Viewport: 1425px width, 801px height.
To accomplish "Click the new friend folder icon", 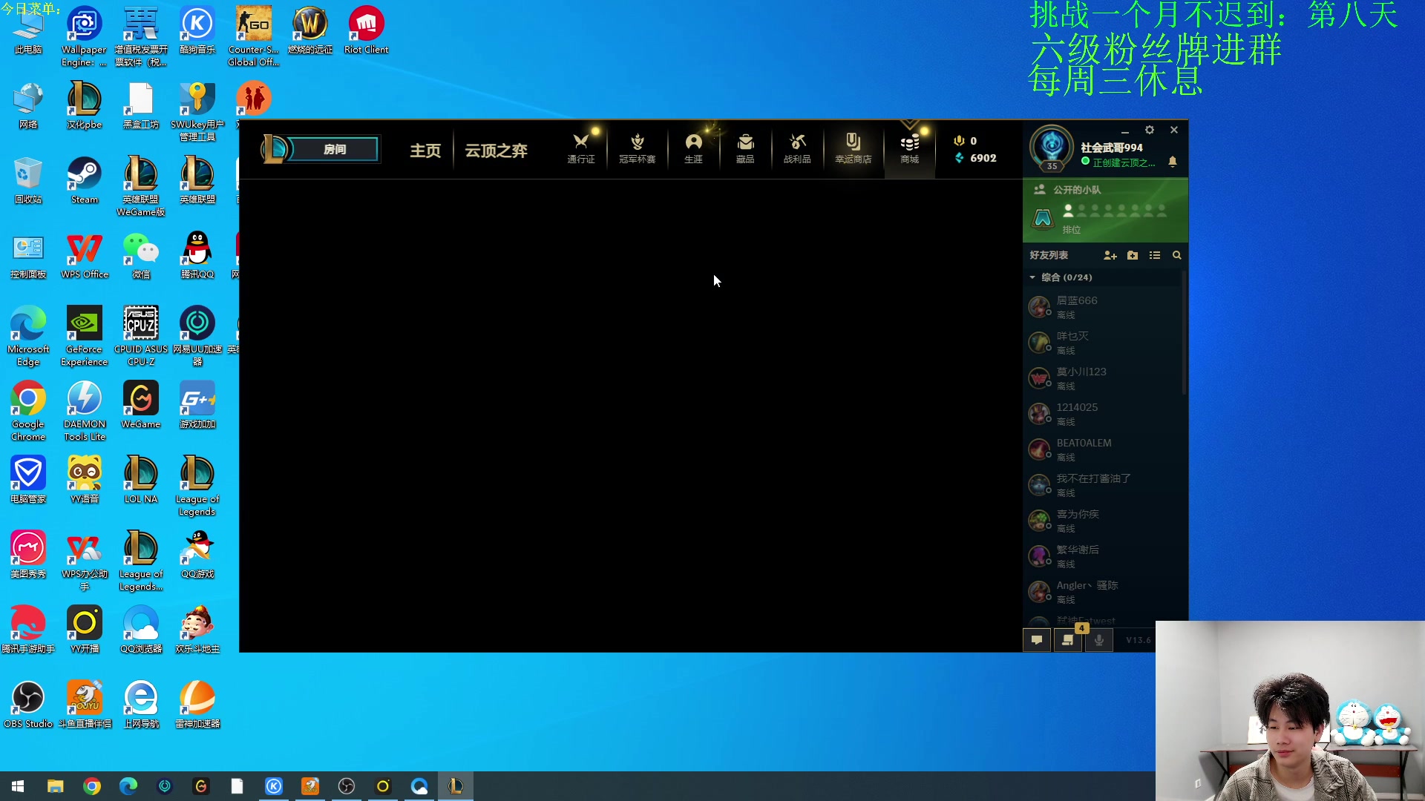I will coord(1133,255).
